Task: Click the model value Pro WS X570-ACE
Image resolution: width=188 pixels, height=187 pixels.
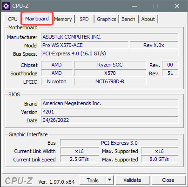Action: click(x=85, y=45)
